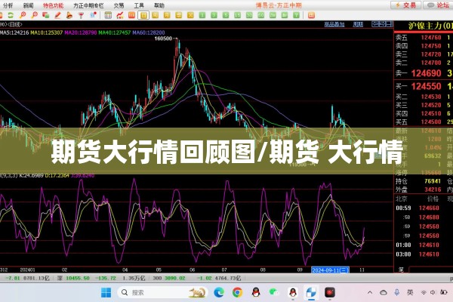Click the magnifier icon beside the refresh icon
The width and height of the screenshot is (453, 302).
pos(23,15)
